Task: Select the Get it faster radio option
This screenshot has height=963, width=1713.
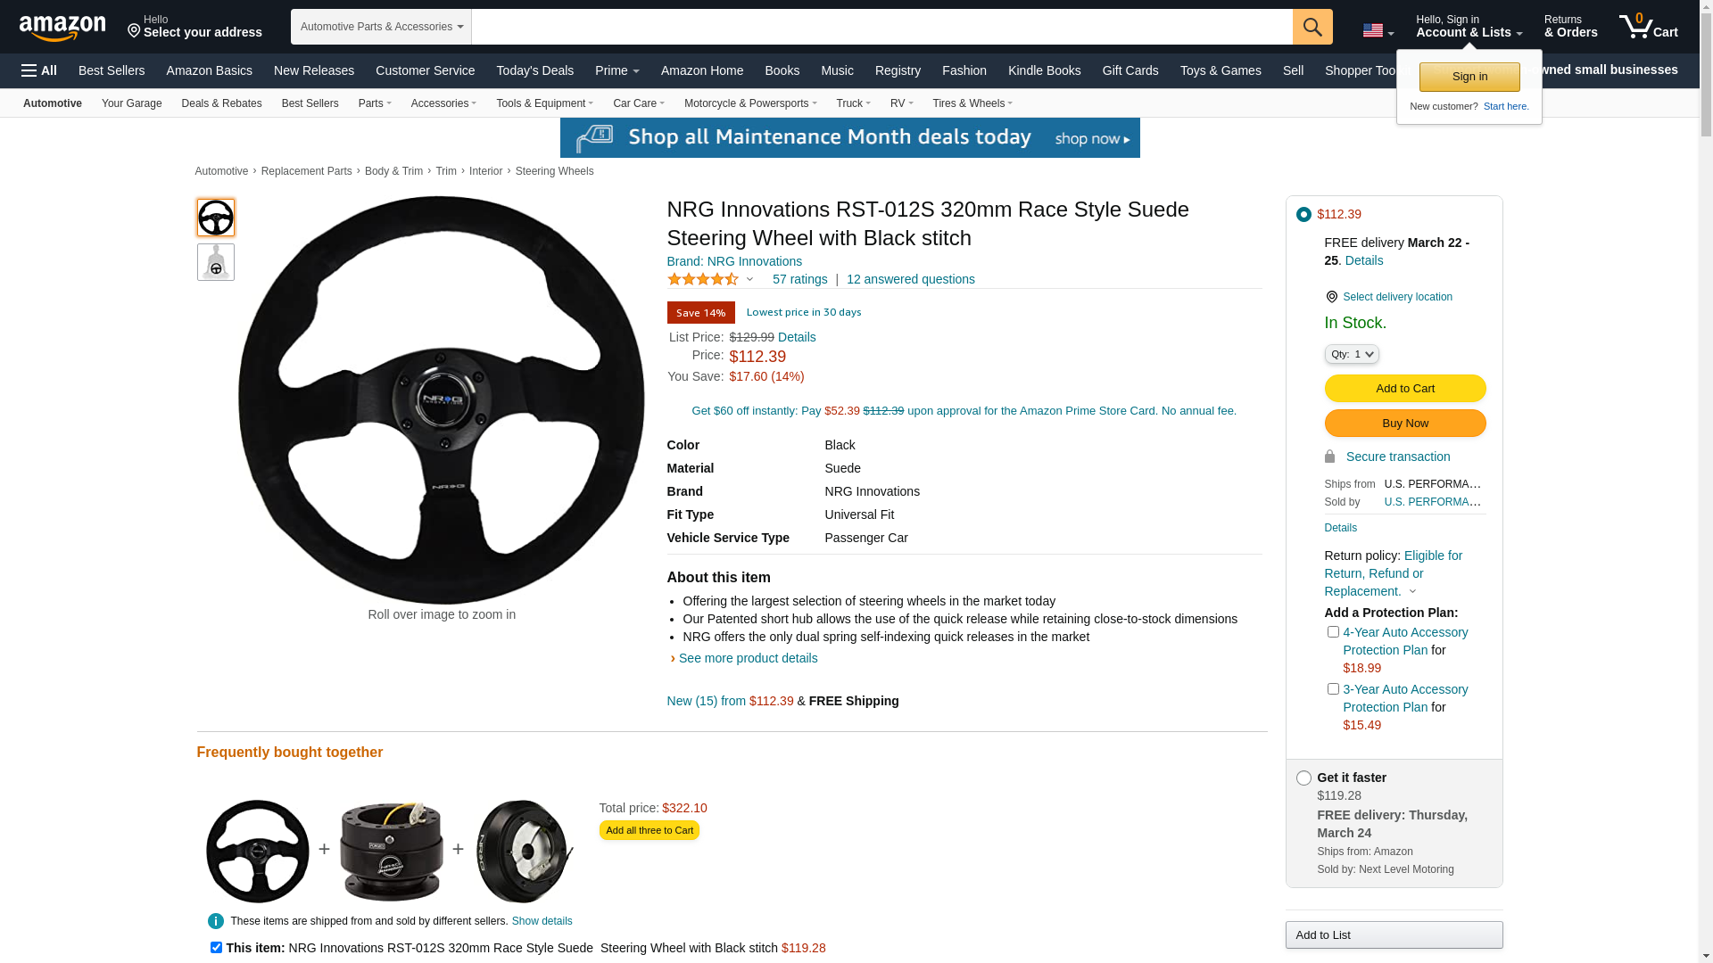Action: (1303, 778)
